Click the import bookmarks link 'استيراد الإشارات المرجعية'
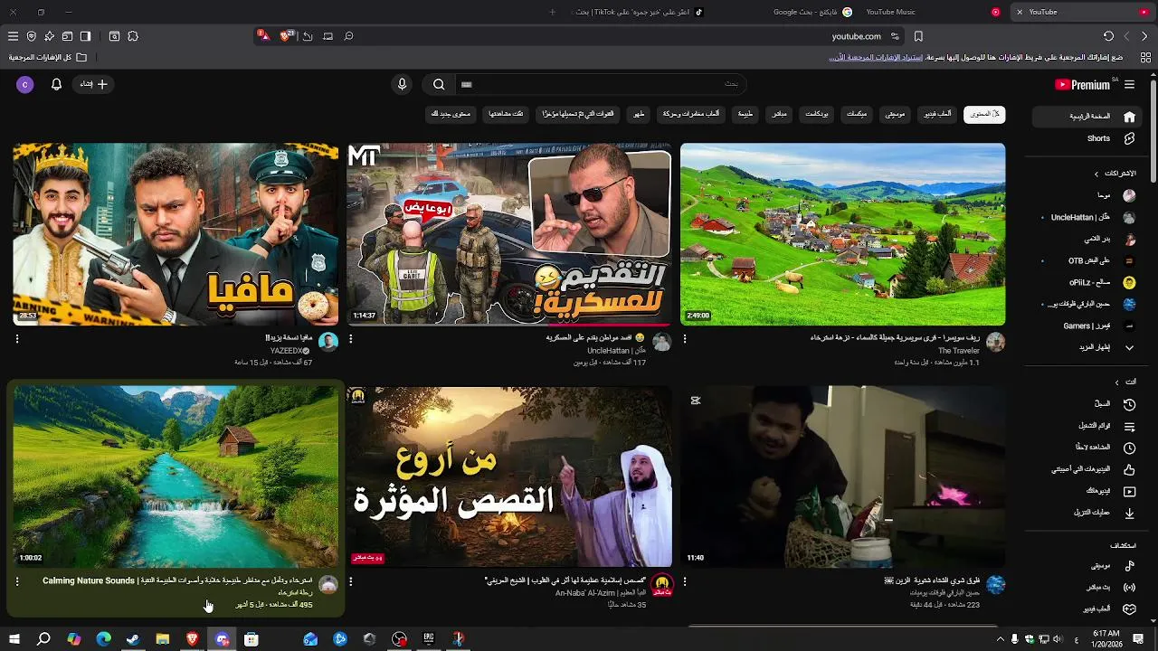 click(x=875, y=57)
